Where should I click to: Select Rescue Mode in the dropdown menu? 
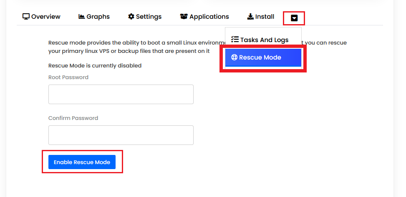(263, 57)
